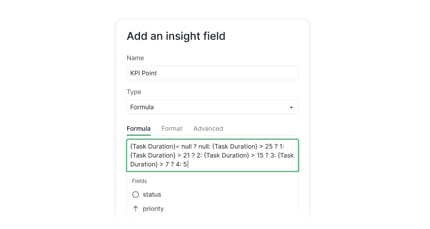The height and width of the screenshot is (229, 430).
Task: Insert the priority field into the formula
Action: click(x=153, y=208)
